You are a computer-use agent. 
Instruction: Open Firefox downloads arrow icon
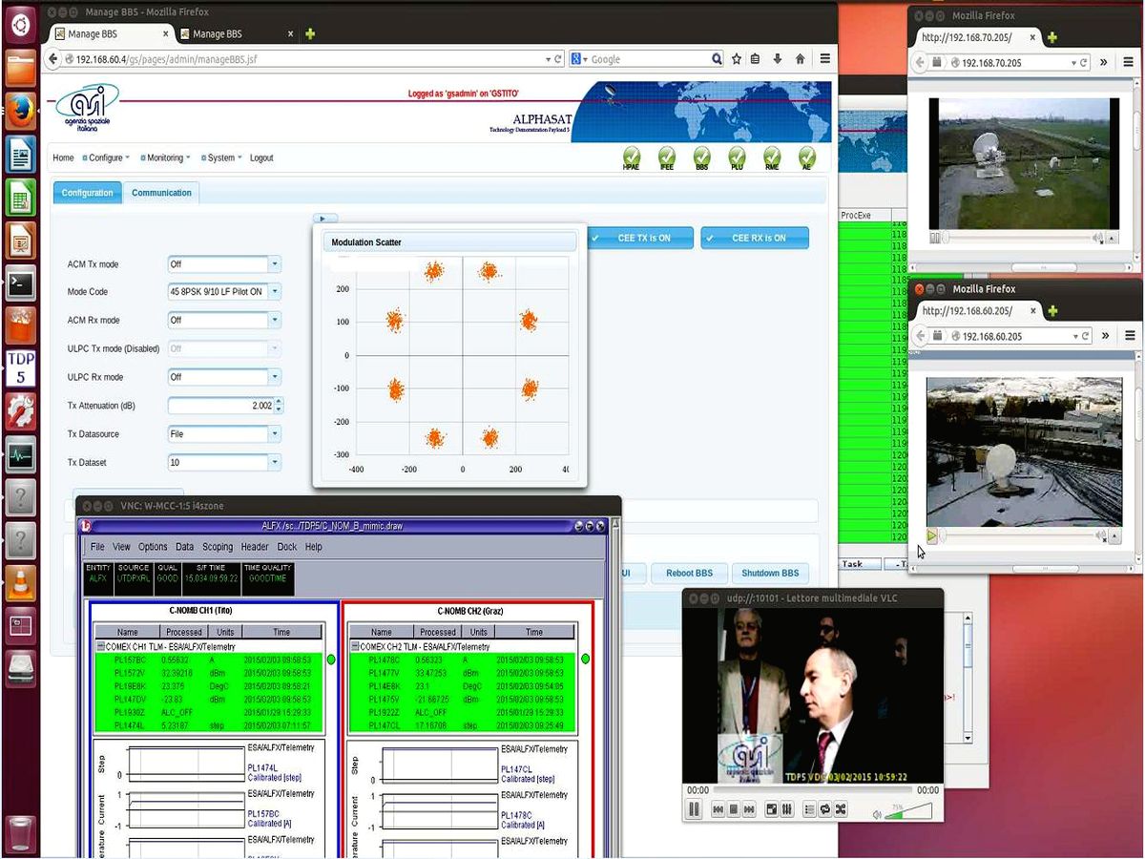tap(778, 59)
